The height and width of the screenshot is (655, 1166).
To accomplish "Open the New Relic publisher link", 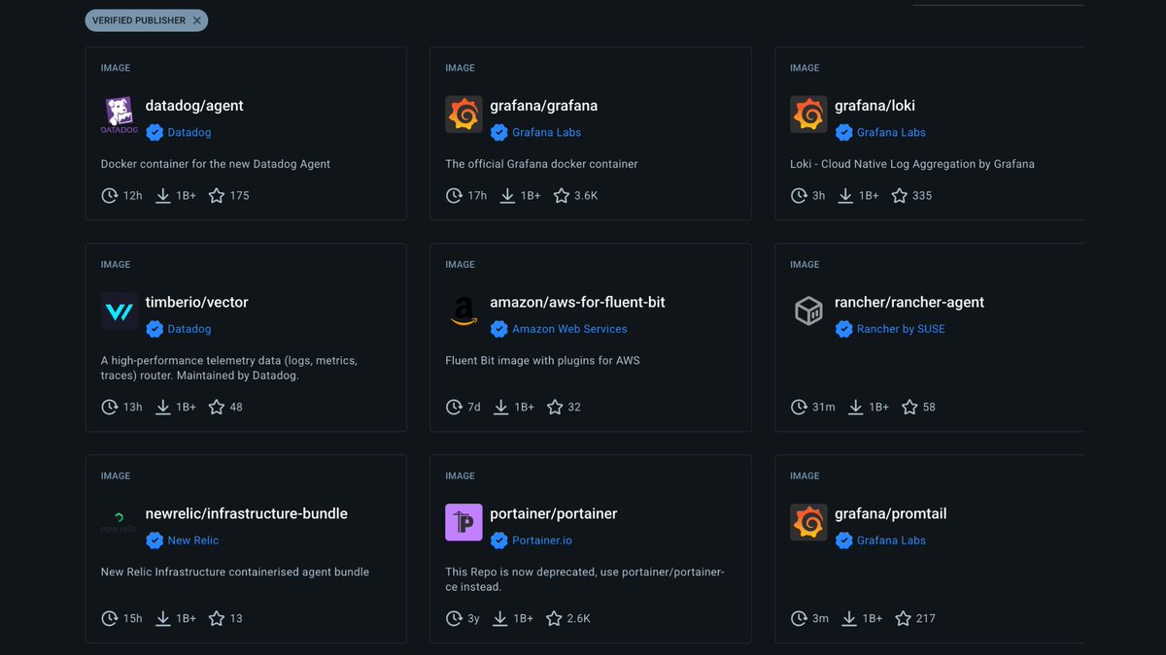I will click(x=193, y=540).
